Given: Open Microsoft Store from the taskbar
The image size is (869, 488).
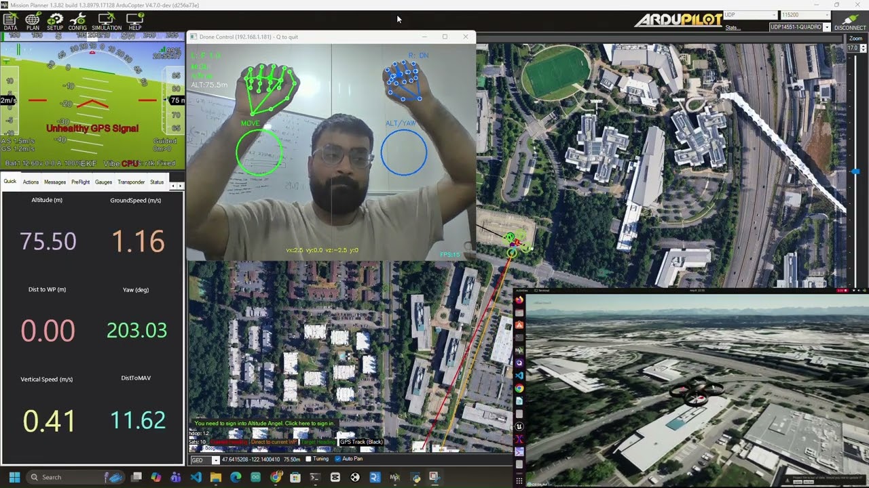Looking at the screenshot, I should click(295, 477).
